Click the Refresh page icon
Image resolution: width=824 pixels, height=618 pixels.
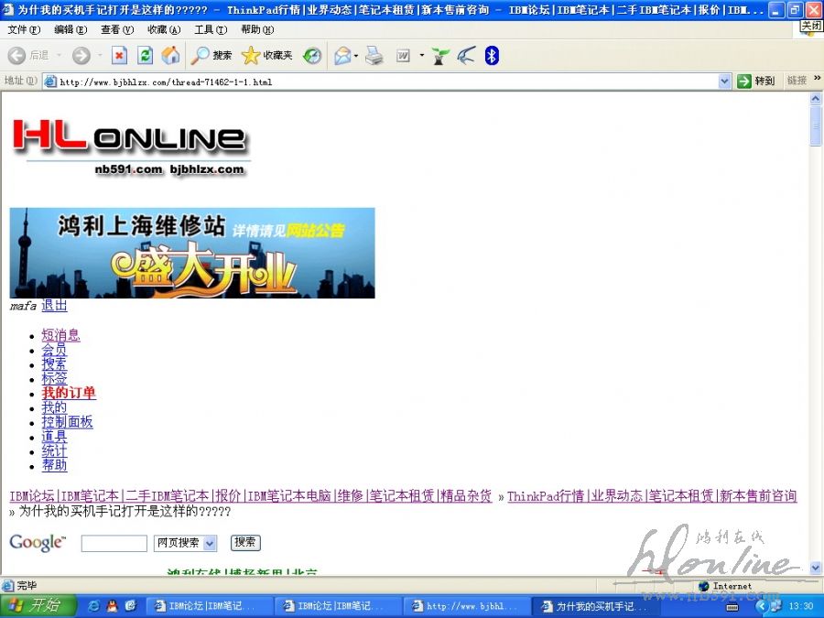[x=145, y=56]
